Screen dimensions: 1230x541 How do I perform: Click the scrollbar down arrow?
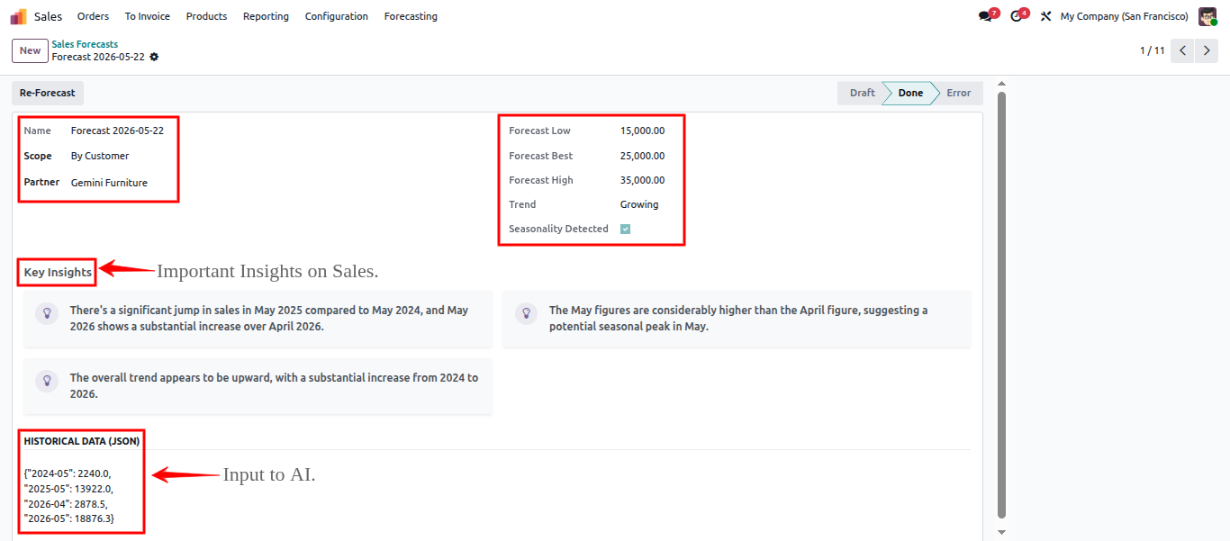1001,532
